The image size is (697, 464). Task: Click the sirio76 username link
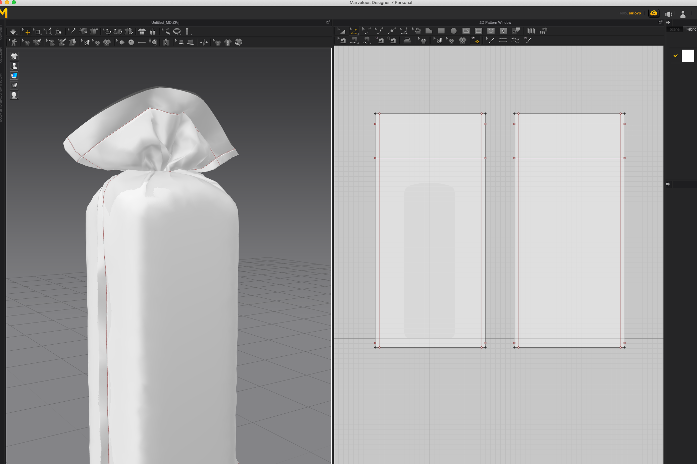635,13
